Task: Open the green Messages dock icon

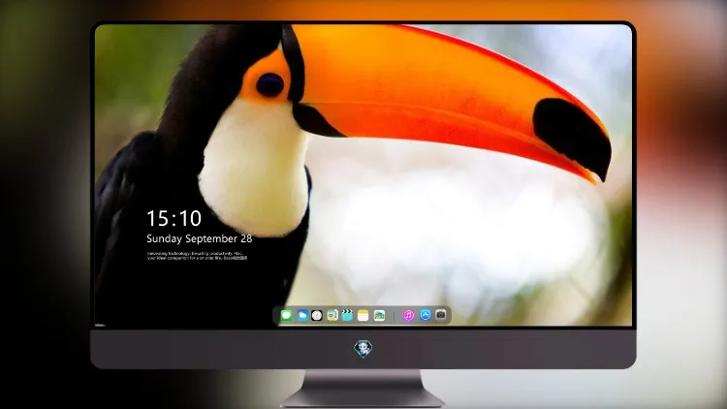Action: click(x=287, y=315)
